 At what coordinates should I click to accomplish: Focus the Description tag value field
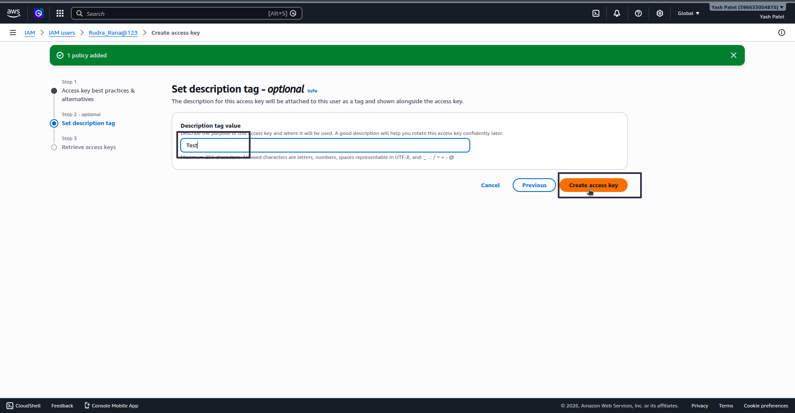click(x=325, y=145)
